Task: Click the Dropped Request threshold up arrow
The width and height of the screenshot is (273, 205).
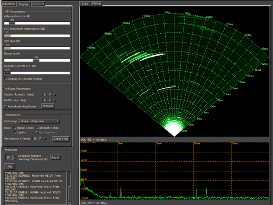Action: click(x=14, y=155)
